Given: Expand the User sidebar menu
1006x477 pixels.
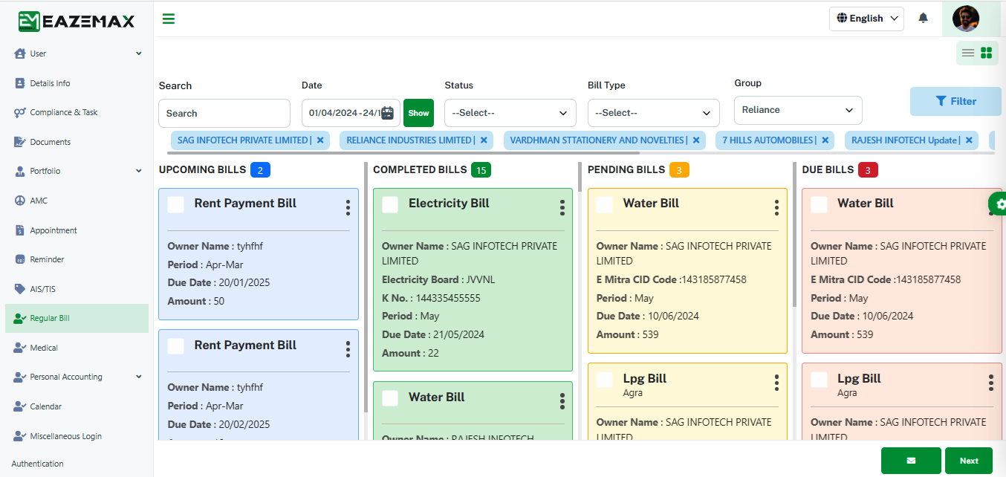Looking at the screenshot, I should click(77, 53).
